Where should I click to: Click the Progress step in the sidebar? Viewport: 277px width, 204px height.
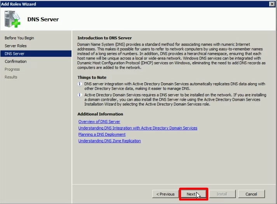(x=12, y=69)
